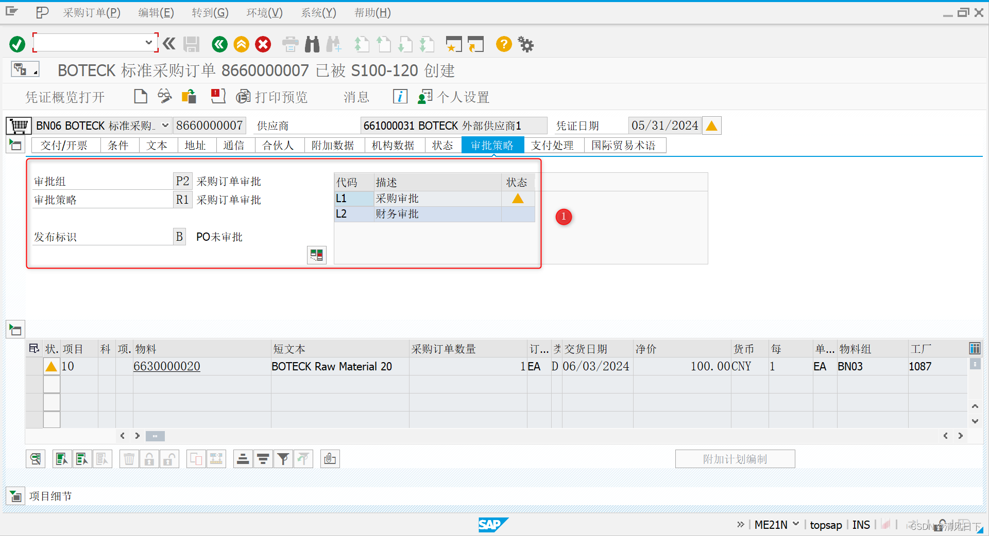Open the 采购订单(P) menu
This screenshot has width=989, height=536.
(92, 12)
